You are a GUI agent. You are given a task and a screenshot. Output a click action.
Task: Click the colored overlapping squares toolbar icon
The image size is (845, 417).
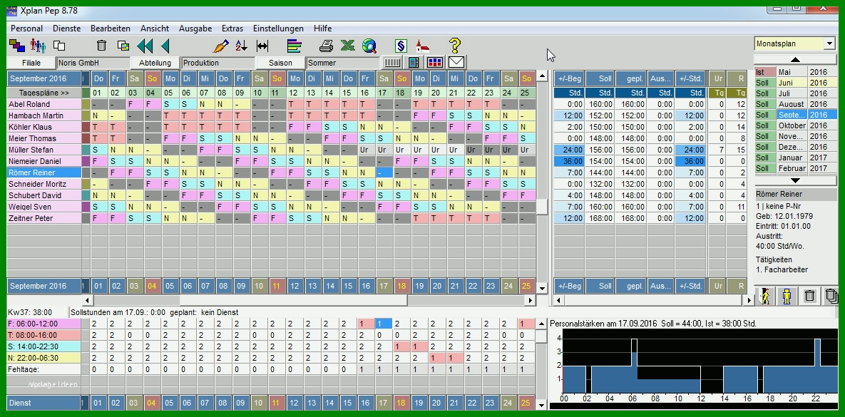pos(16,46)
